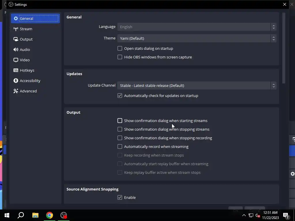Close the Settings dialog
This screenshot has width=295, height=221.
coord(284,4)
